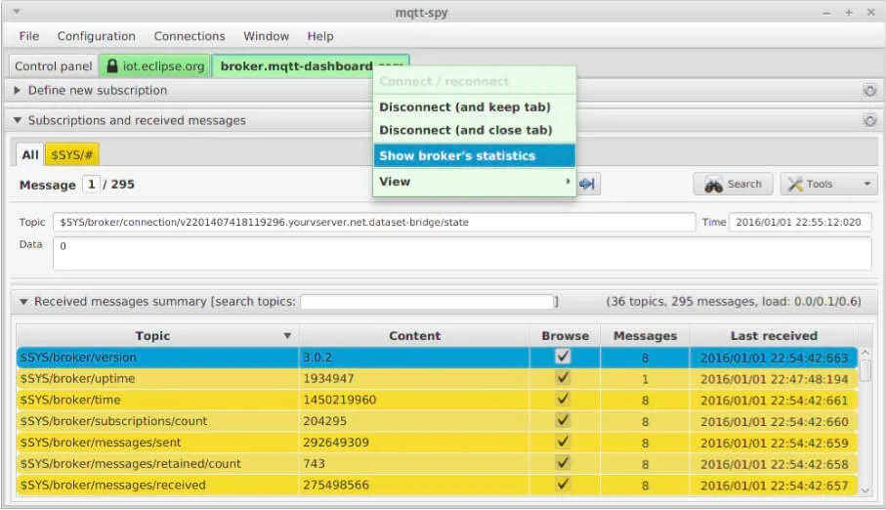Toggle Browse checkbox for $SYS/broker/messages/retained/count
886x510 pixels.
pos(563,463)
